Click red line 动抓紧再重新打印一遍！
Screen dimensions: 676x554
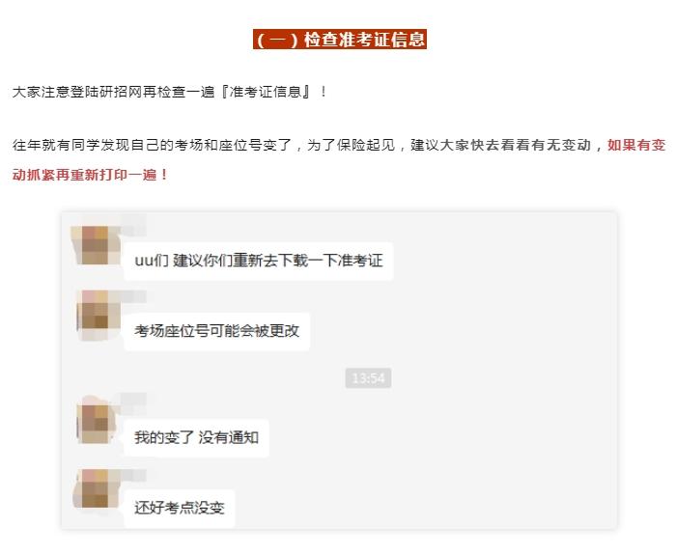[91, 175]
